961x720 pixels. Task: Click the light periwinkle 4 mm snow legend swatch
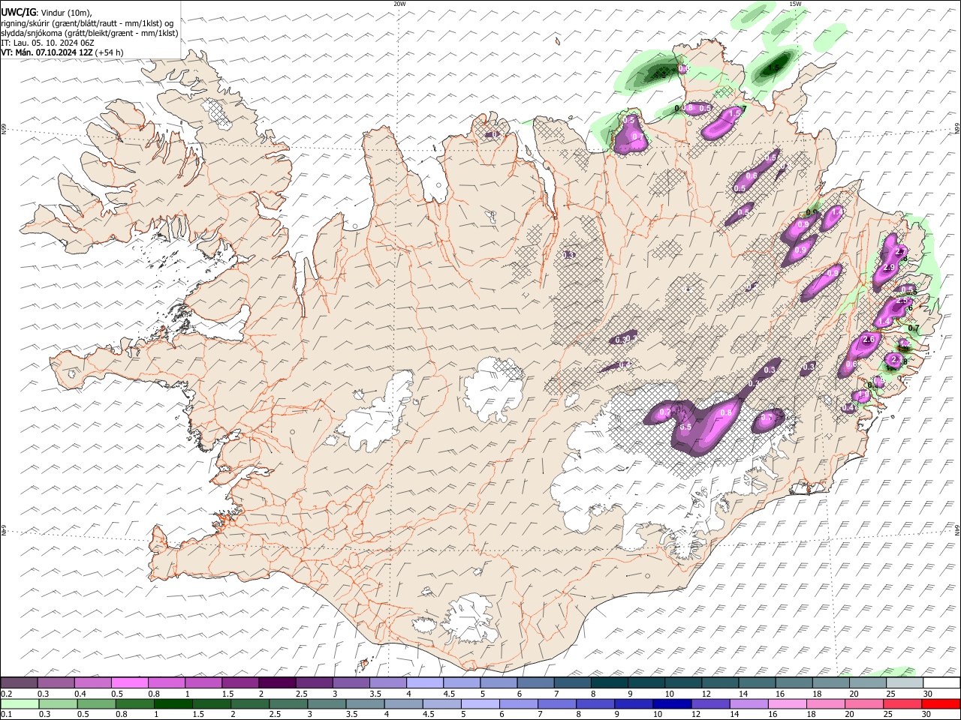(423, 682)
